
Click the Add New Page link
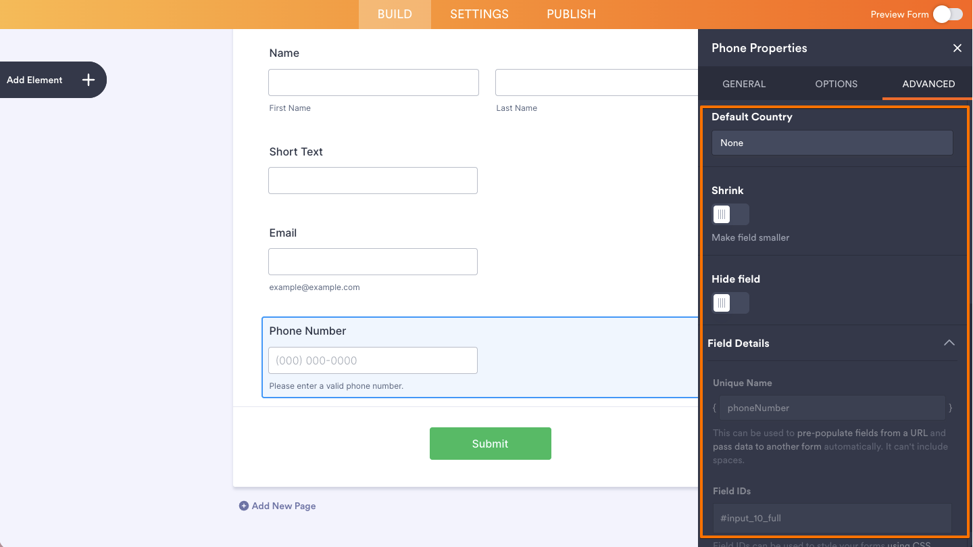point(284,506)
